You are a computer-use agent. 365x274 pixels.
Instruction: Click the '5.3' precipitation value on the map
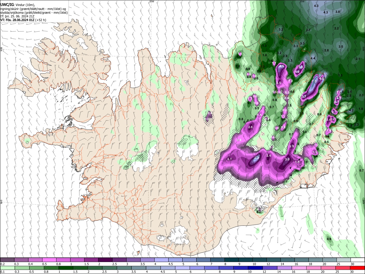[300, 67]
